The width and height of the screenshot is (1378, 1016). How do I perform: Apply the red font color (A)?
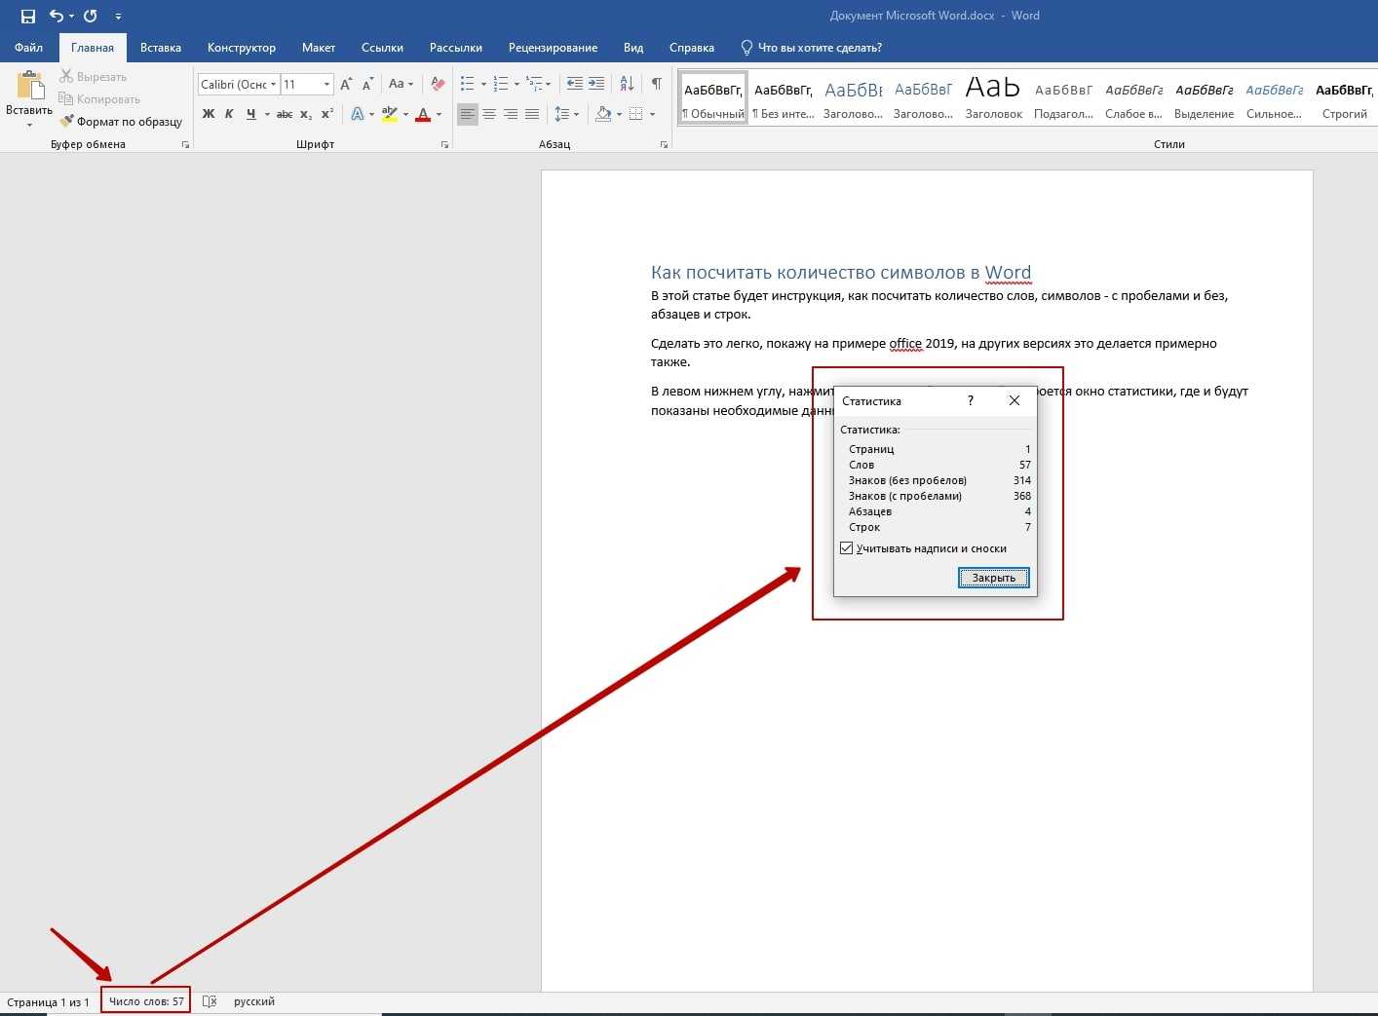pos(423,114)
